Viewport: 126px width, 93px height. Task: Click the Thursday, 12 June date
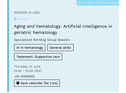click(27, 67)
